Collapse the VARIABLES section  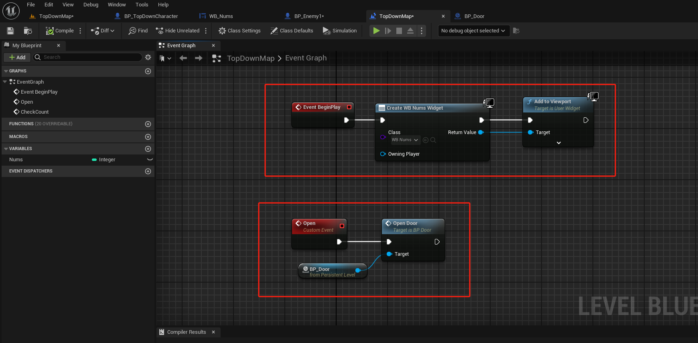click(x=6, y=148)
